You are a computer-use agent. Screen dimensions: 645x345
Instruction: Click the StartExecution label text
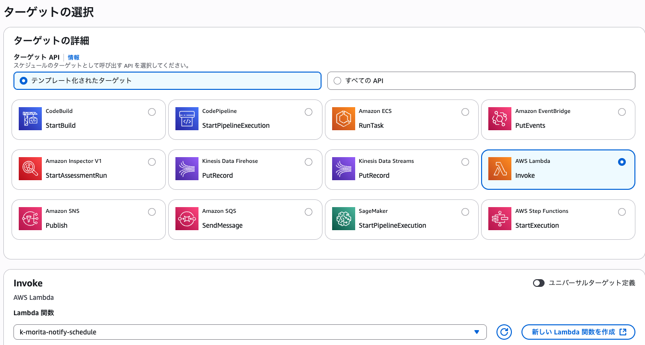pos(537,225)
